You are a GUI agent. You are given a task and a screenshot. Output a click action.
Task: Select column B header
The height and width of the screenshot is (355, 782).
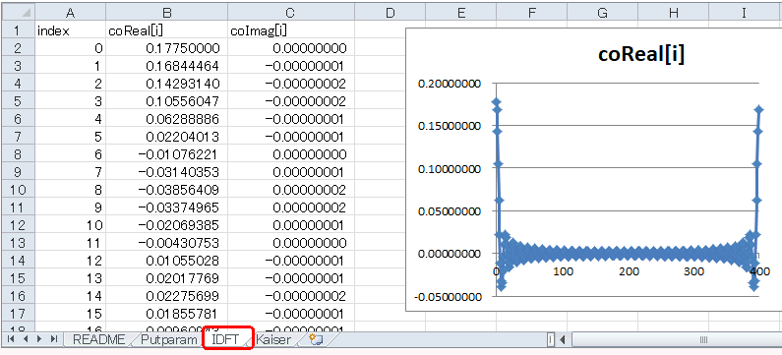tap(166, 12)
